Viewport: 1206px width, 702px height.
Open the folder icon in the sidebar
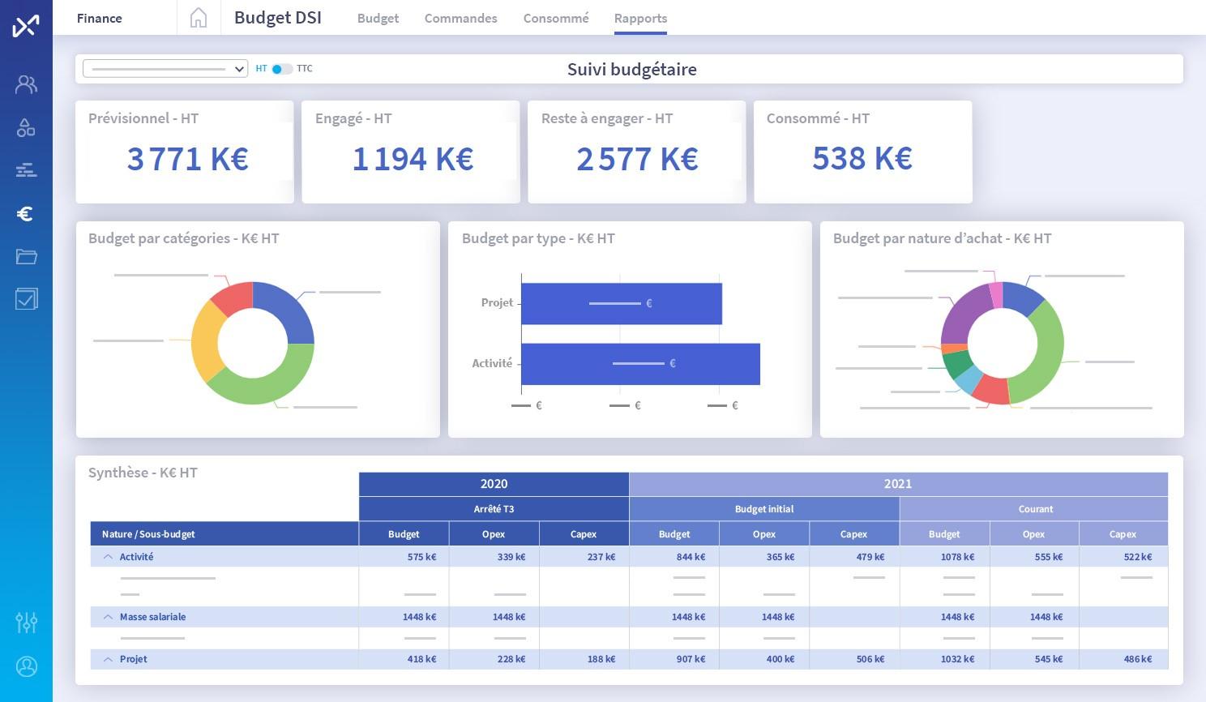click(26, 256)
